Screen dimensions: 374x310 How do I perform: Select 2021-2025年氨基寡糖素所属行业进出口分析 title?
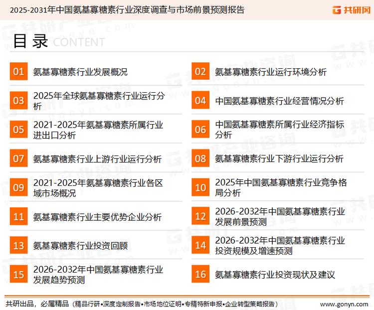point(98,130)
